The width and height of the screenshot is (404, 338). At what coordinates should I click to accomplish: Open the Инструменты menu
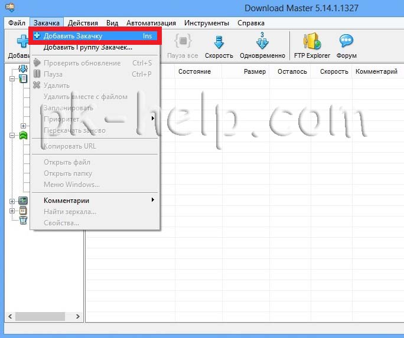207,23
